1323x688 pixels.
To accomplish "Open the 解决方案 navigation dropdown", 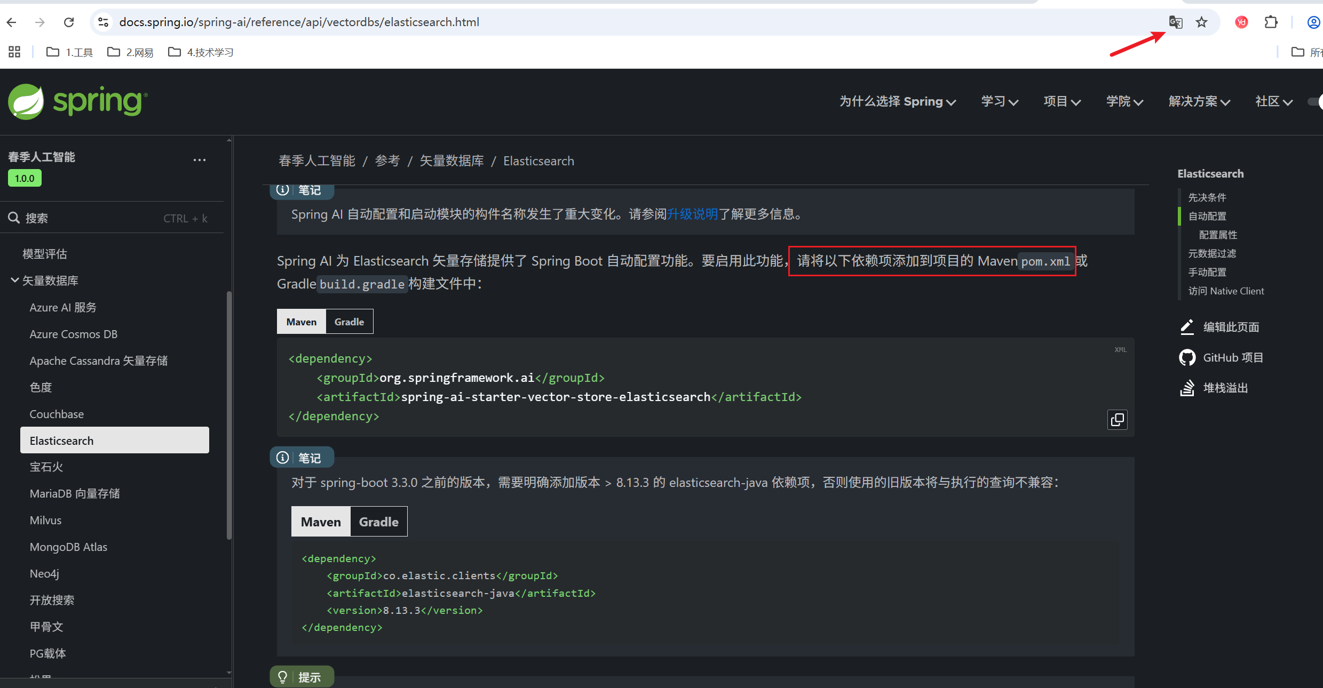I will coord(1199,101).
